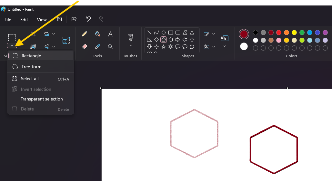The height and width of the screenshot is (181, 332).
Task: Choose the Right arrow shape
Action: 178,40
